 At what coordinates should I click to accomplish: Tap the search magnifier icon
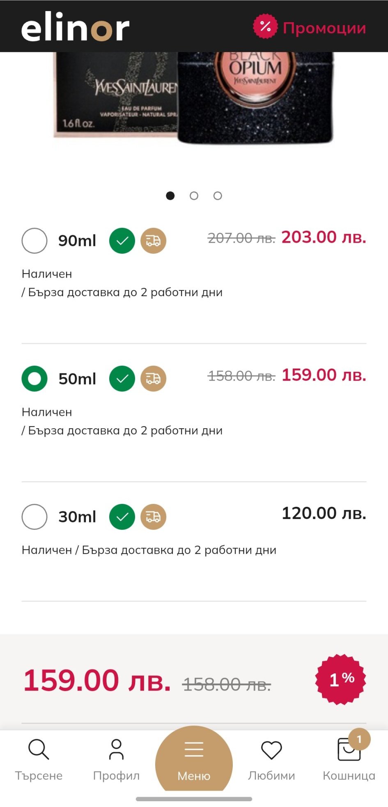pyautogui.click(x=39, y=749)
